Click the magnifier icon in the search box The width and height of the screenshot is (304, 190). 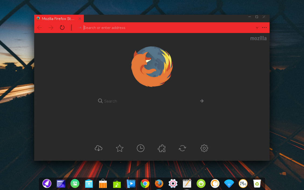[x=100, y=101]
